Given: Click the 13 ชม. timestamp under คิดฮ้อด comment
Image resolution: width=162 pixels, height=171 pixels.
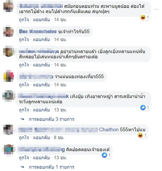Looking at the screenshot, I should pos(60,158).
